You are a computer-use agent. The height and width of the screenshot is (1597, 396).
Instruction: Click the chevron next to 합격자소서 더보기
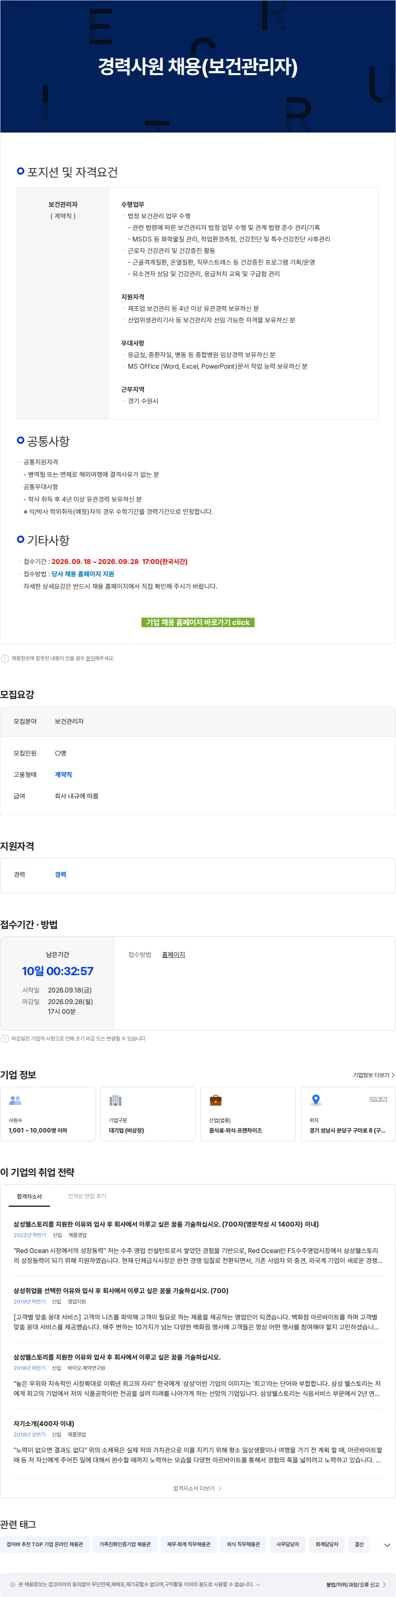[220, 1488]
